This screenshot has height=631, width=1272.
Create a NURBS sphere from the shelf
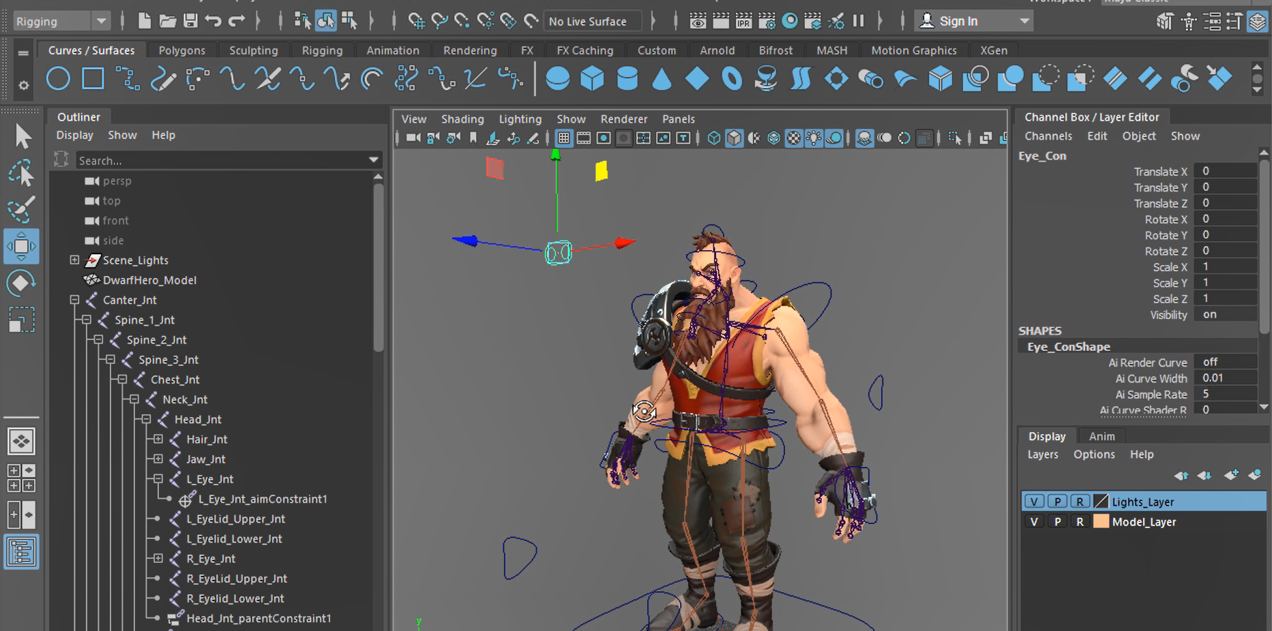point(557,79)
